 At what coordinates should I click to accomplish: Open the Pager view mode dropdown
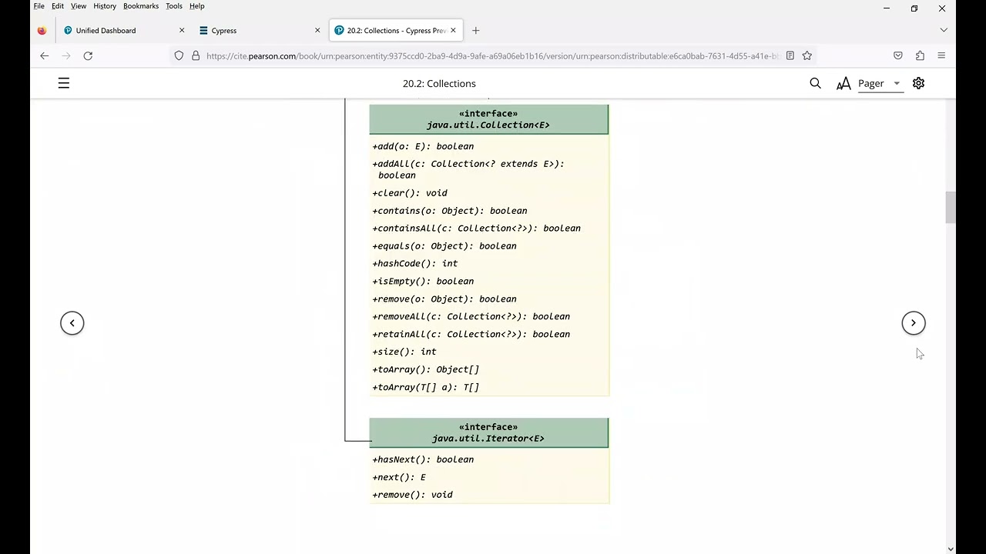[880, 83]
